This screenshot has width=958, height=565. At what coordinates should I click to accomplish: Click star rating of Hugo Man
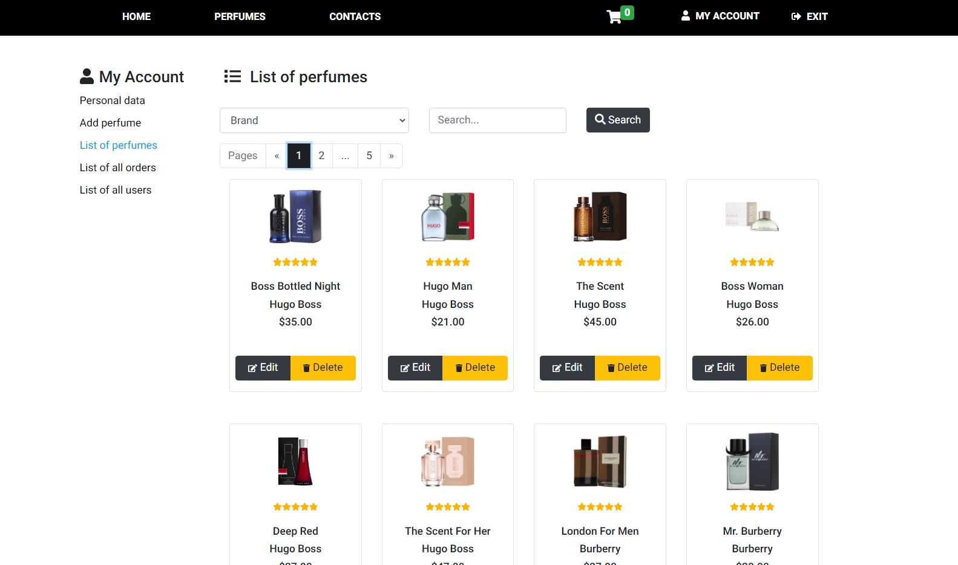tap(448, 262)
